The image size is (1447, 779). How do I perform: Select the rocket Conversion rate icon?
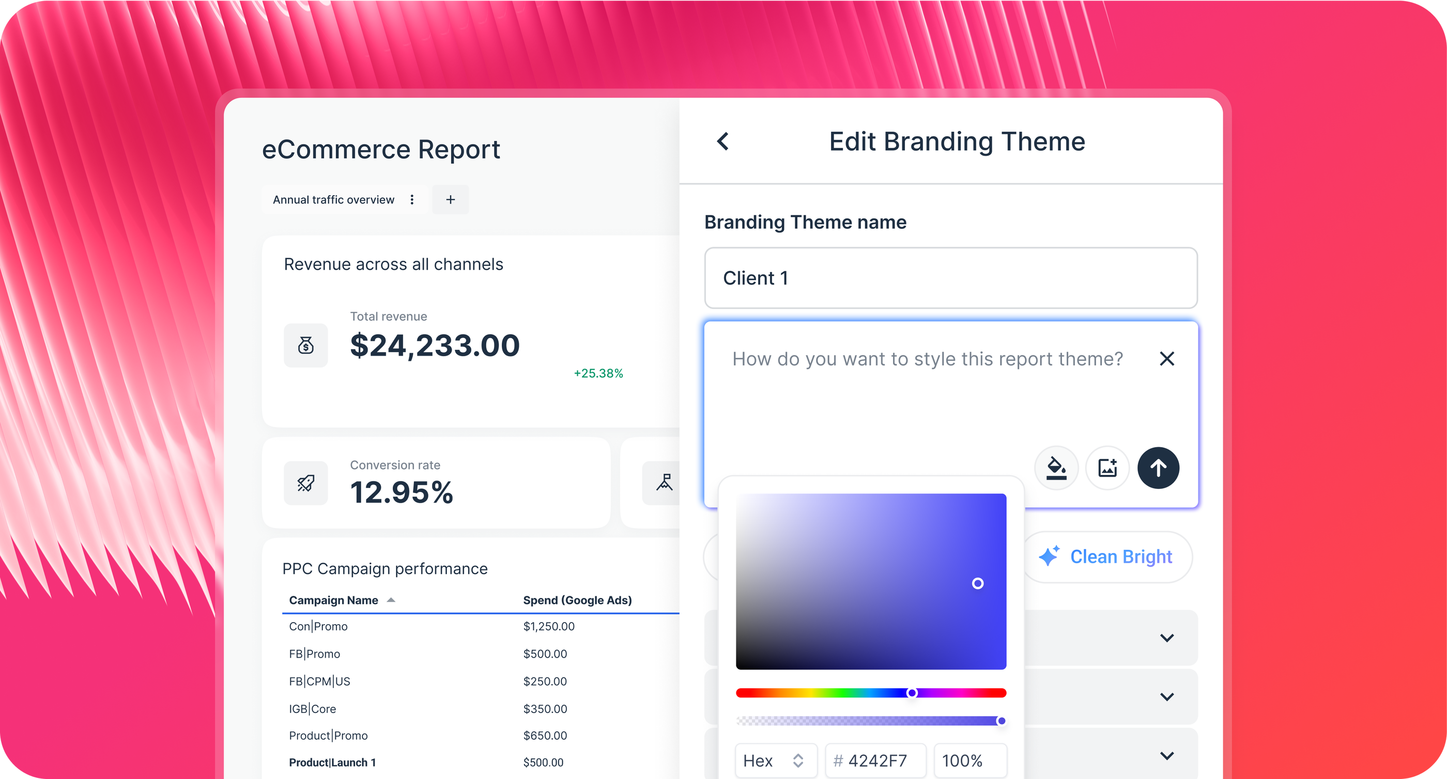click(x=305, y=483)
